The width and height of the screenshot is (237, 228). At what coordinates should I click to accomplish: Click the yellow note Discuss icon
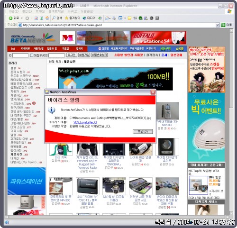tap(129, 18)
